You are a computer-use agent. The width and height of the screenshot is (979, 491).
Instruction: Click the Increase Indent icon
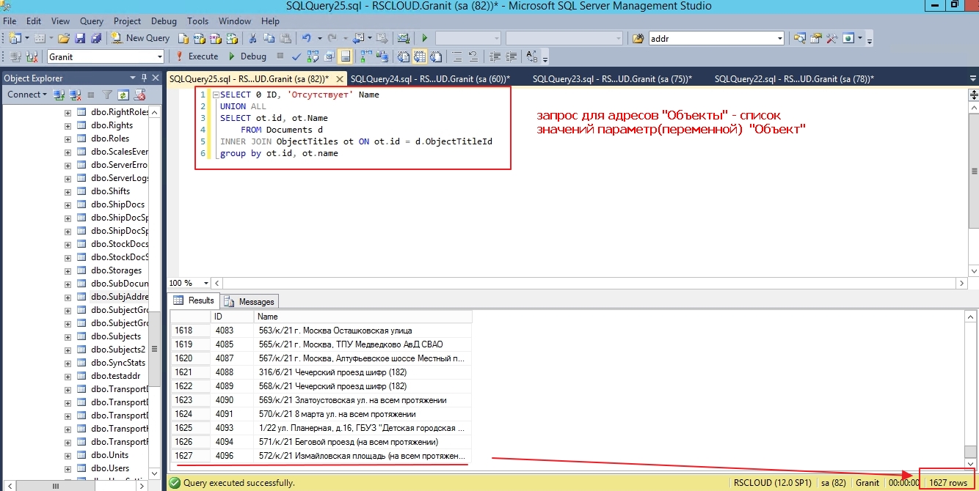(x=512, y=56)
